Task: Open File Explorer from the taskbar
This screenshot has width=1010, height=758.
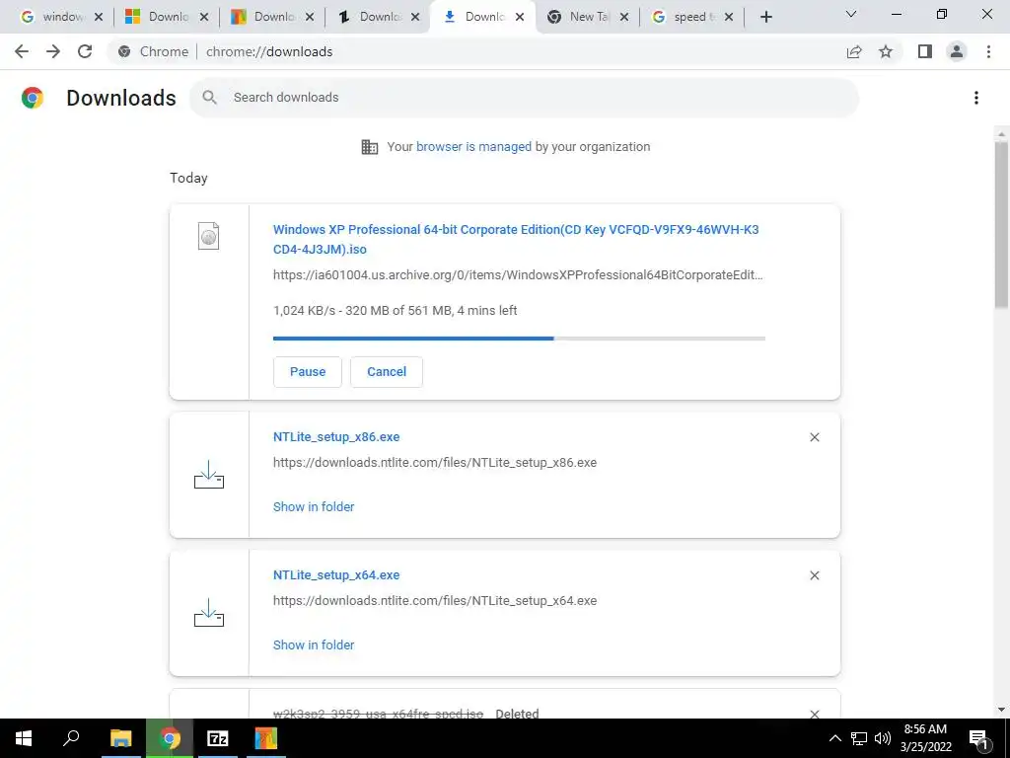Action: (x=120, y=738)
